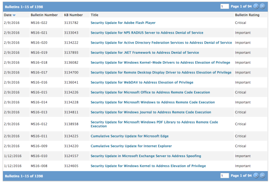The height and width of the screenshot is (184, 271).
Task: Open Microsoft Exchange Server Spoofing update link
Action: click(x=146, y=156)
